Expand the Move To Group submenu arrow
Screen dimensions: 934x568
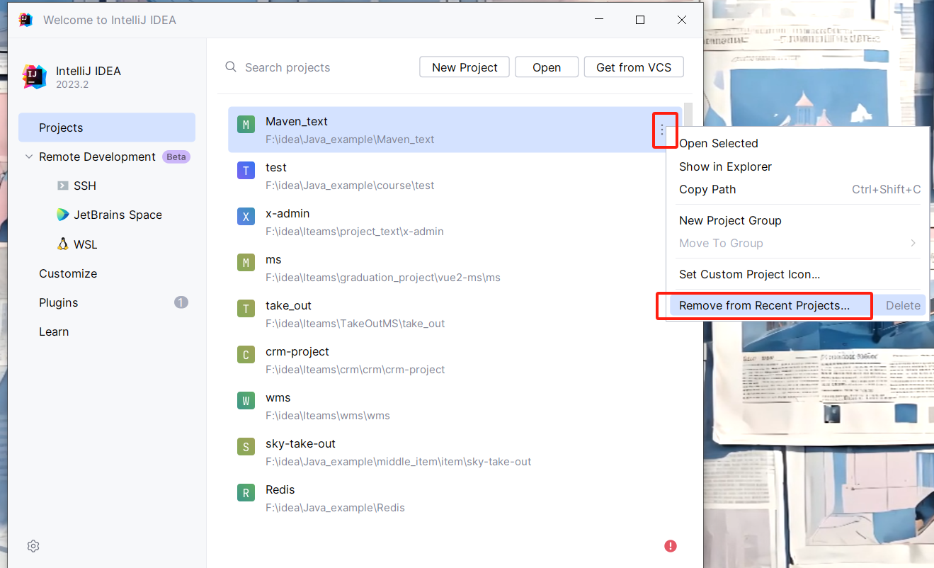[913, 243]
